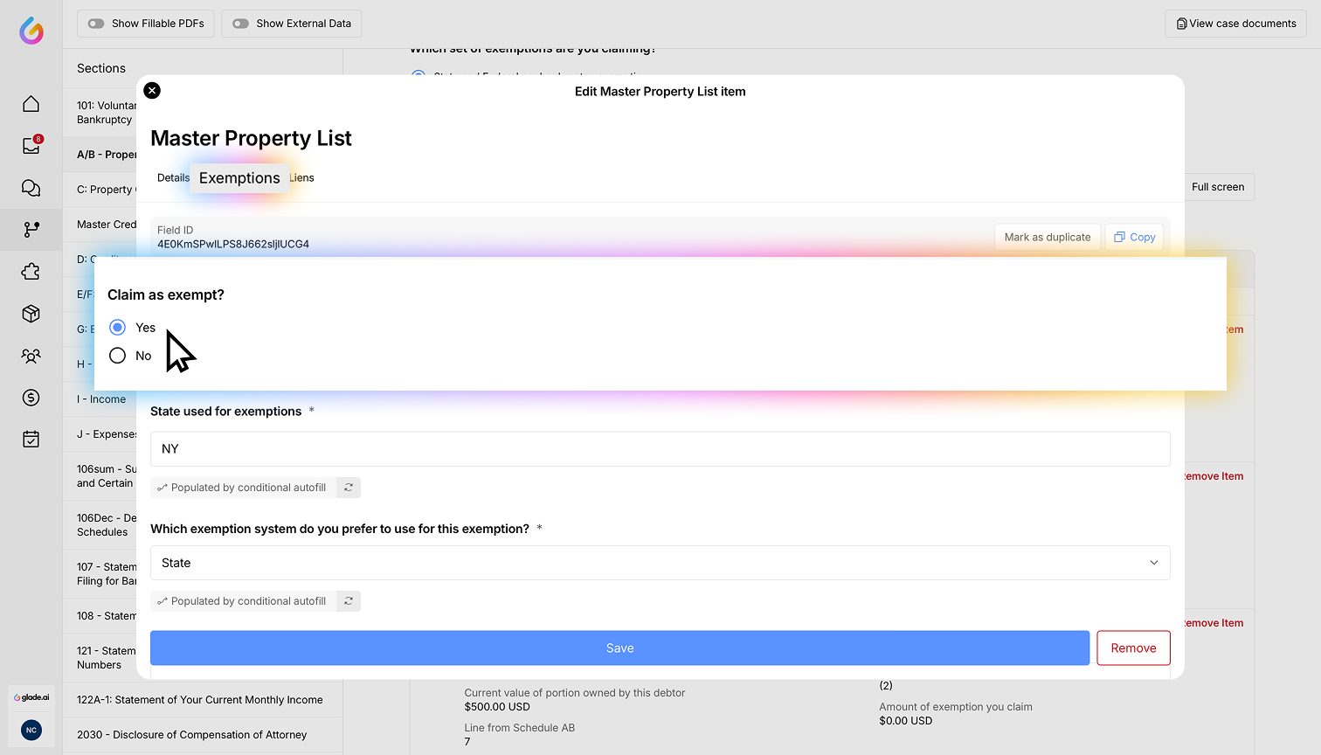This screenshot has width=1321, height=755.
Task: Toggle Show Fillable PDFs switch
Action: pyautogui.click(x=96, y=24)
